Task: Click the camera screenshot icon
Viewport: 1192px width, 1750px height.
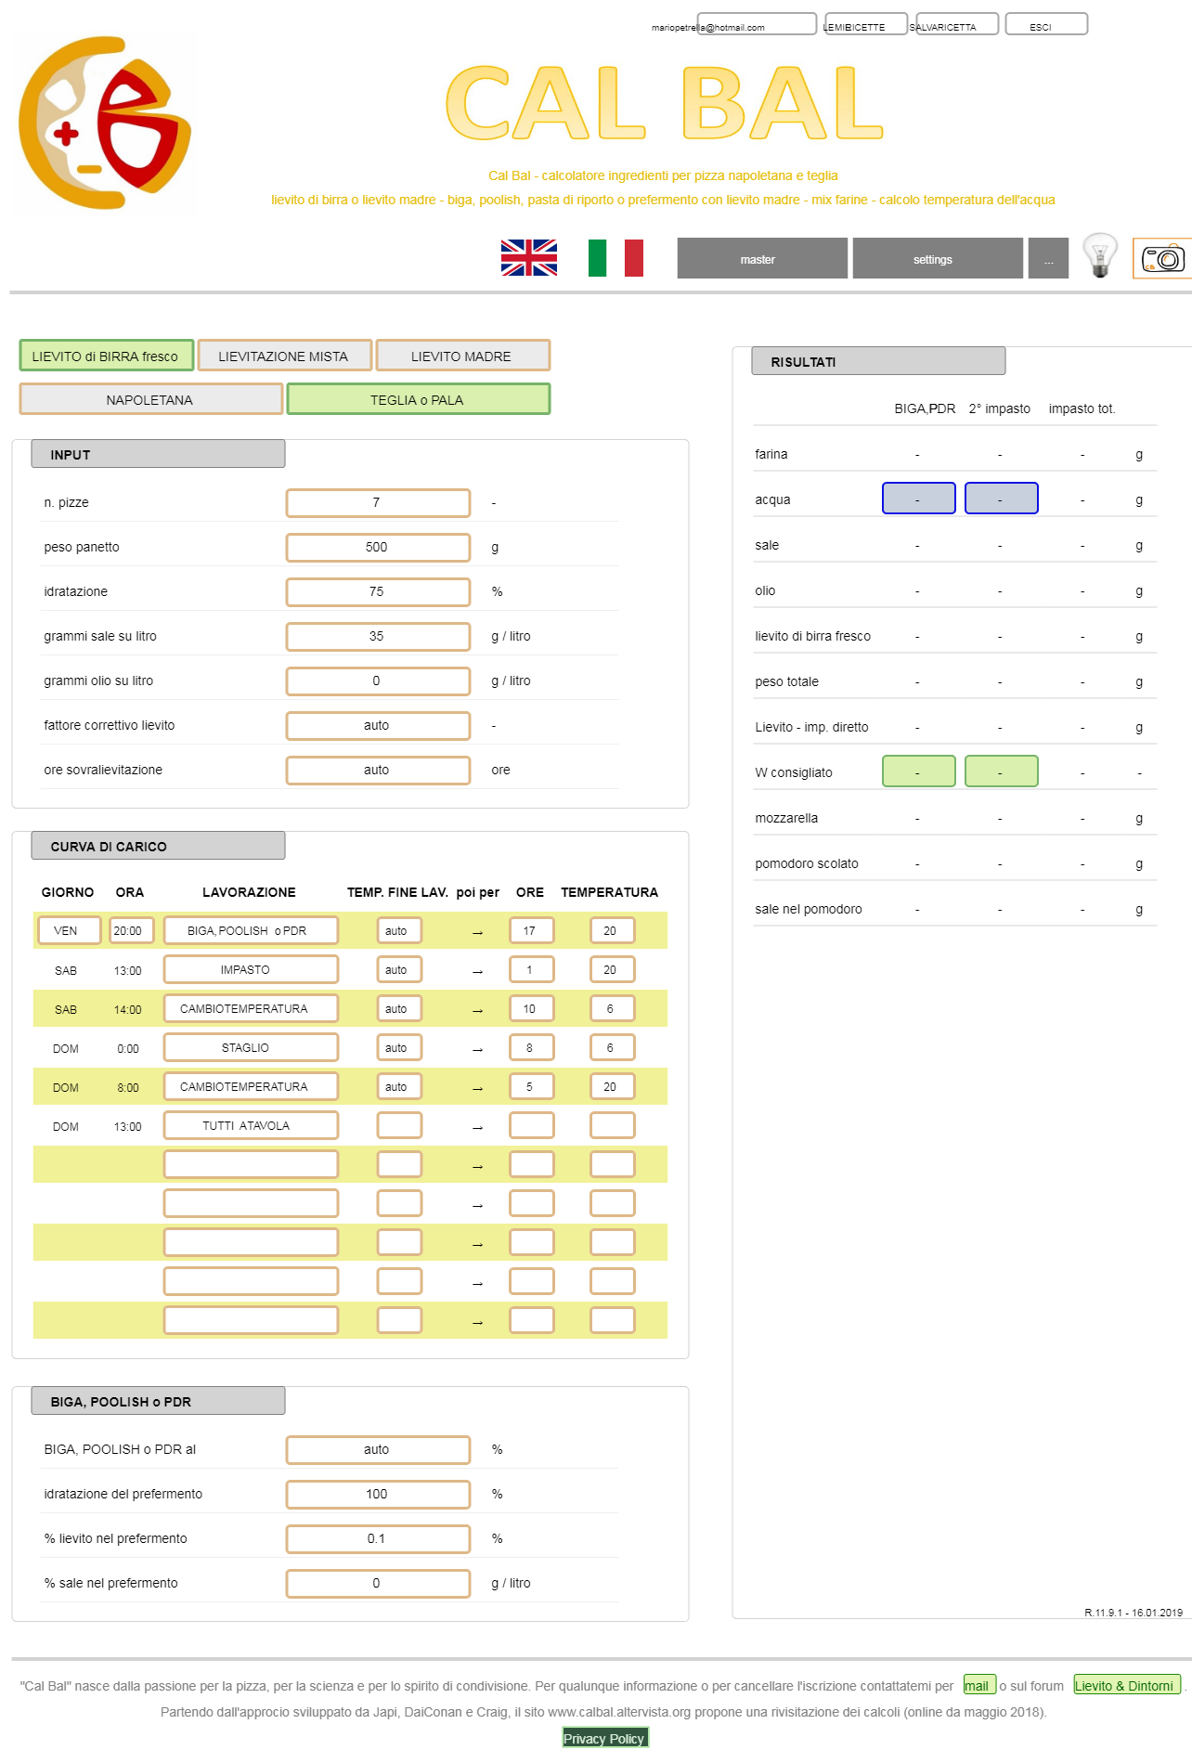Action: (x=1162, y=259)
